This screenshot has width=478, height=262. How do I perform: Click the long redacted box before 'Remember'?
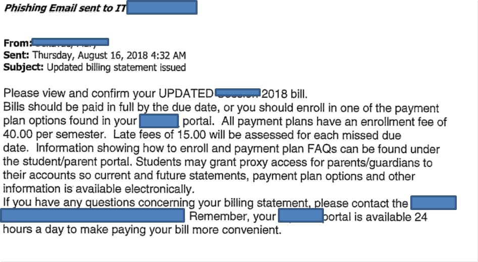pos(92,216)
